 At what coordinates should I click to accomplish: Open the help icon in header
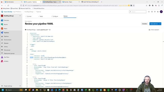155,12
